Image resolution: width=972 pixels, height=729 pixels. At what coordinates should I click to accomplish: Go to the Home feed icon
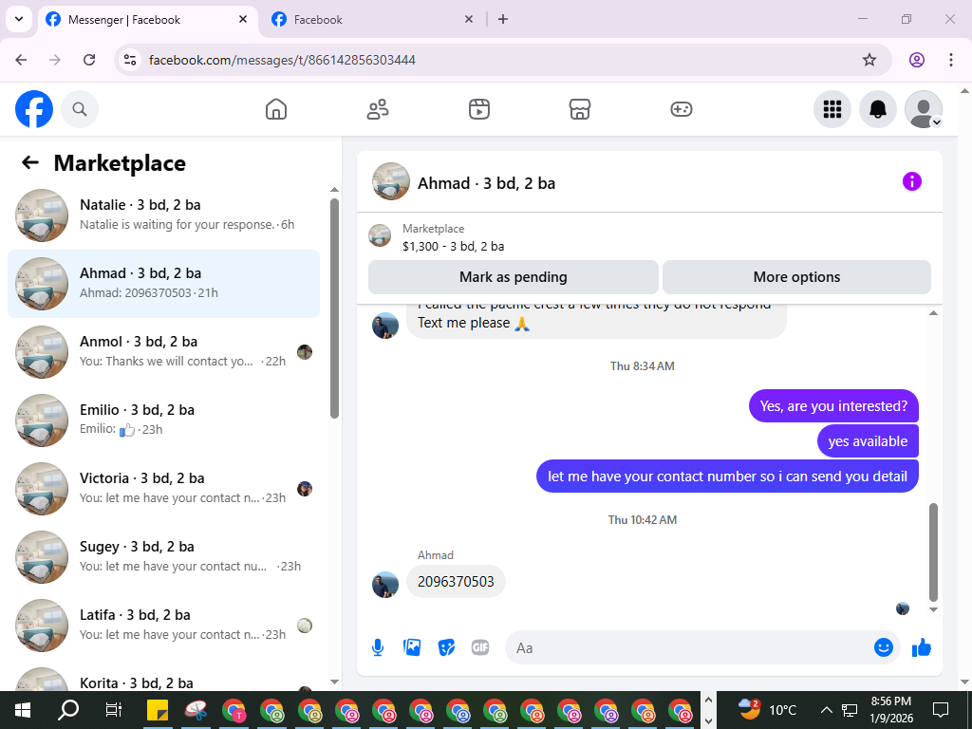[x=276, y=109]
